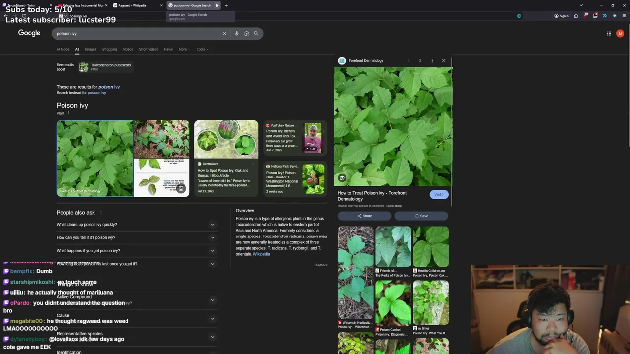Click the browser Sign in button
630x354 pixels.
pos(561,16)
